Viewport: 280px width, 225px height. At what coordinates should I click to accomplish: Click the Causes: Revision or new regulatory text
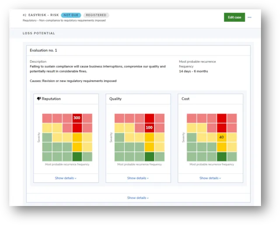pyautogui.click(x=73, y=81)
